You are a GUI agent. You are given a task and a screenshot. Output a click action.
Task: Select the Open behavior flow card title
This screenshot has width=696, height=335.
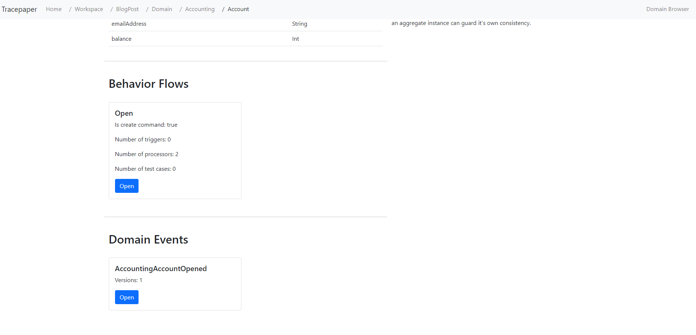pos(124,113)
